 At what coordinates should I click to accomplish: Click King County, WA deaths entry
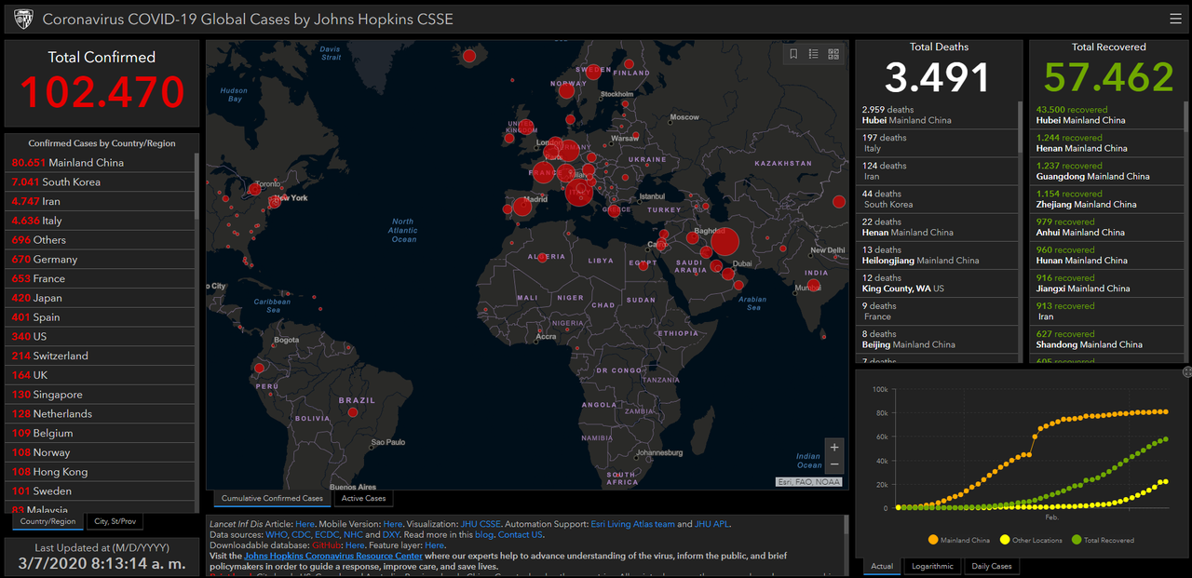coord(937,283)
